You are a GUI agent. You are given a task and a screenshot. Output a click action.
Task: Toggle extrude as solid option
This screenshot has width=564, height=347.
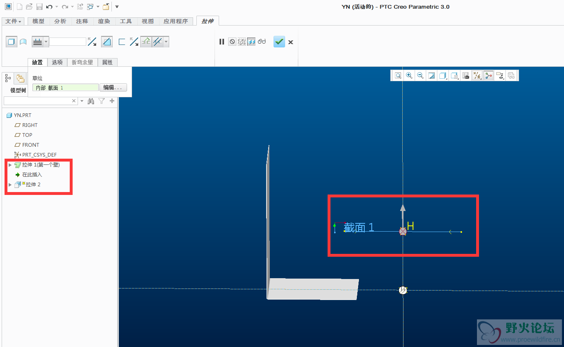(x=12, y=42)
